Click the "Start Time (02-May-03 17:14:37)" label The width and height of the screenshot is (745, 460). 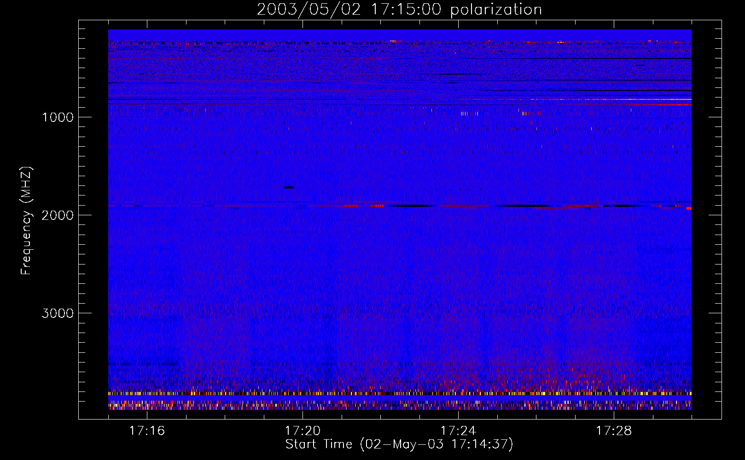click(399, 444)
